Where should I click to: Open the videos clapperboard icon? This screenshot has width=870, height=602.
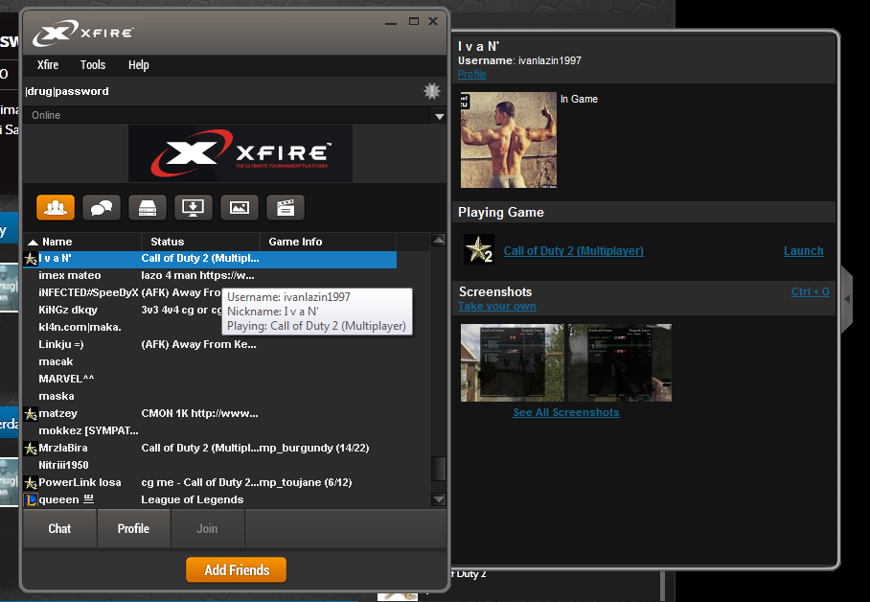click(x=285, y=207)
